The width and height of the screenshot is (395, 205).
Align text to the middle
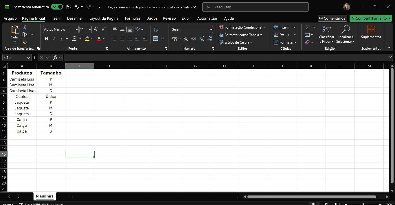pos(122,29)
